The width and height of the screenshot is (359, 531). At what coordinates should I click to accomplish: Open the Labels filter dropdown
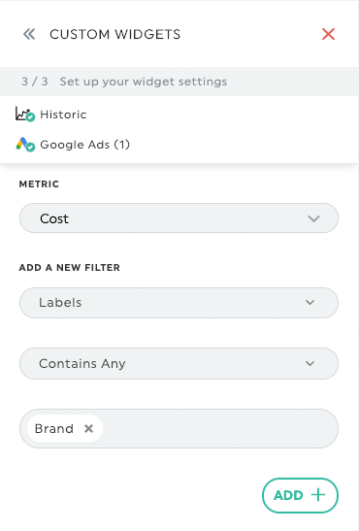coord(179,303)
